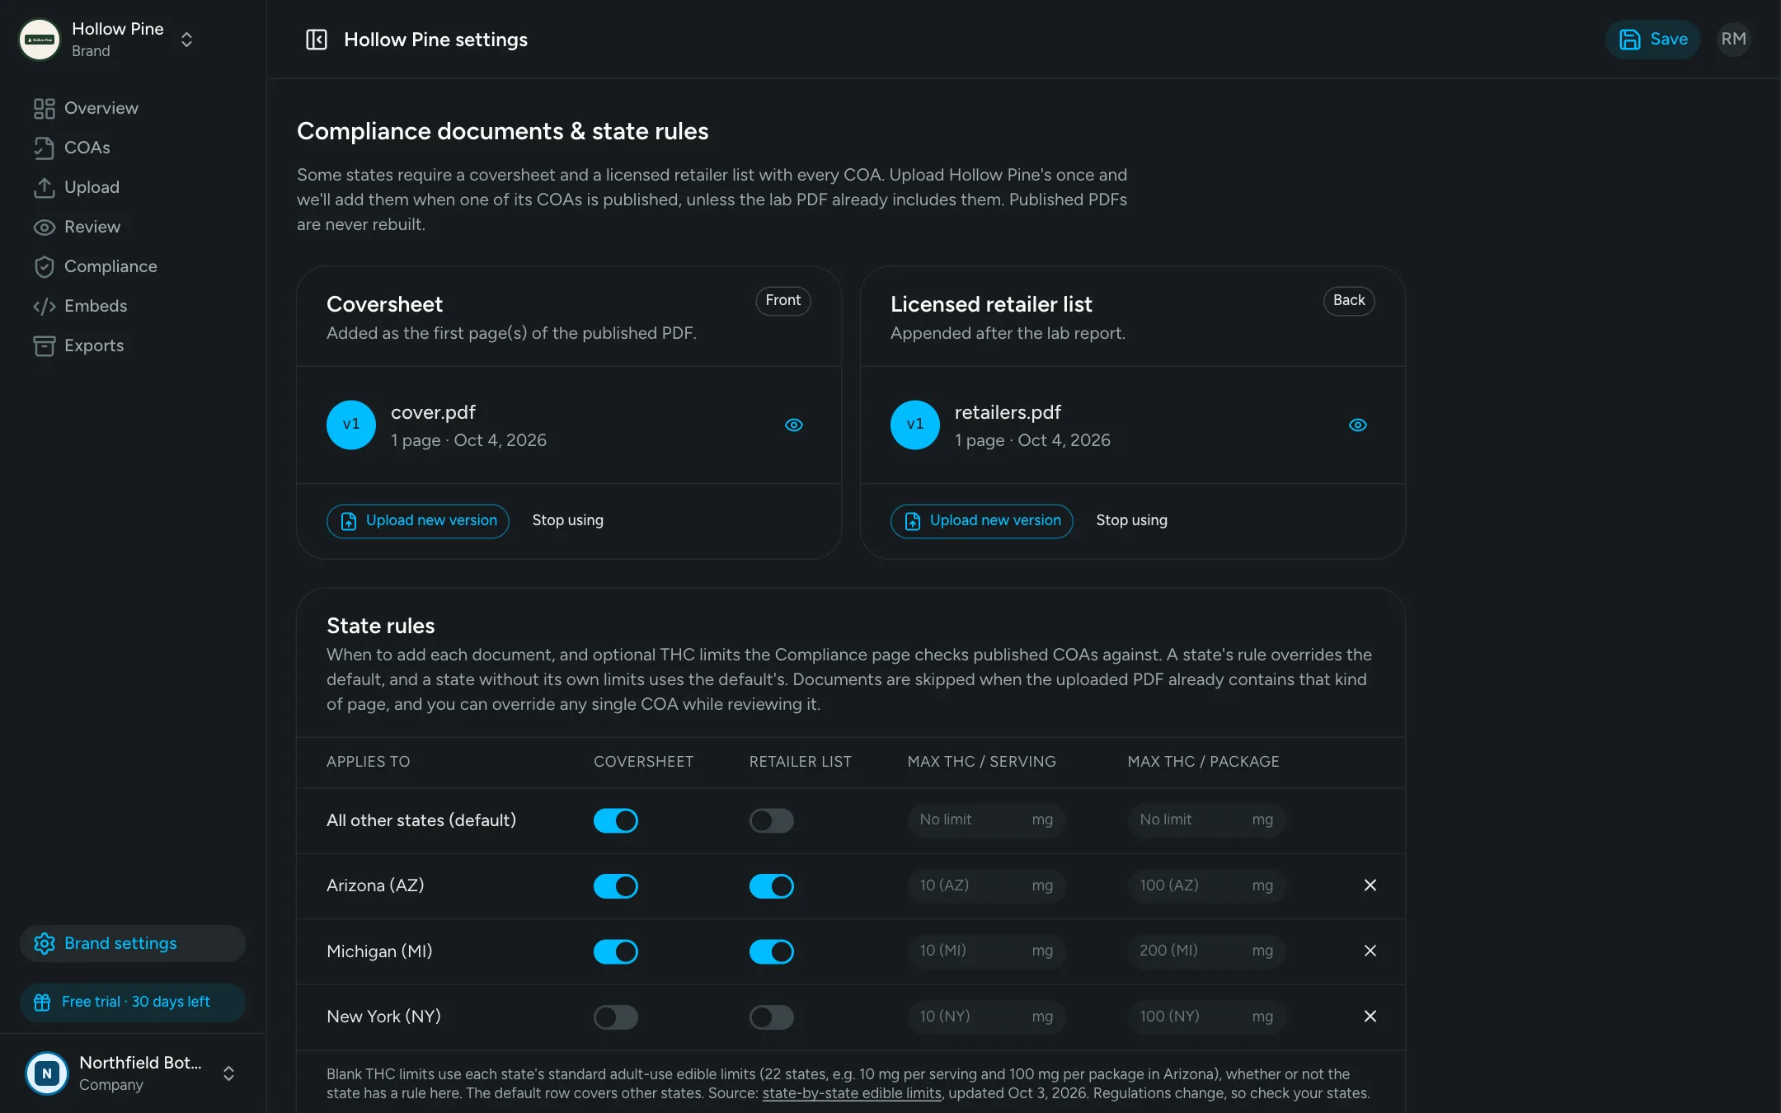The width and height of the screenshot is (1781, 1113).
Task: Open the state-by-state edible limits link
Action: (852, 1093)
